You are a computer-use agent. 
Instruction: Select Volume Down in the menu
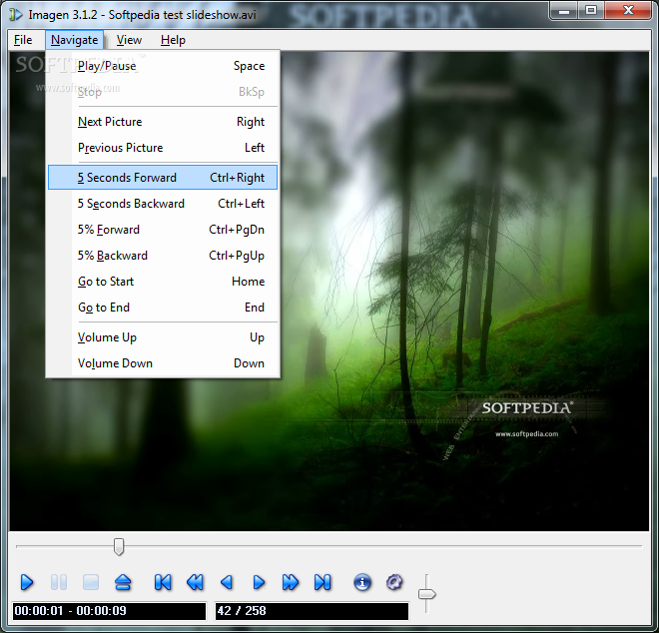[x=163, y=363]
